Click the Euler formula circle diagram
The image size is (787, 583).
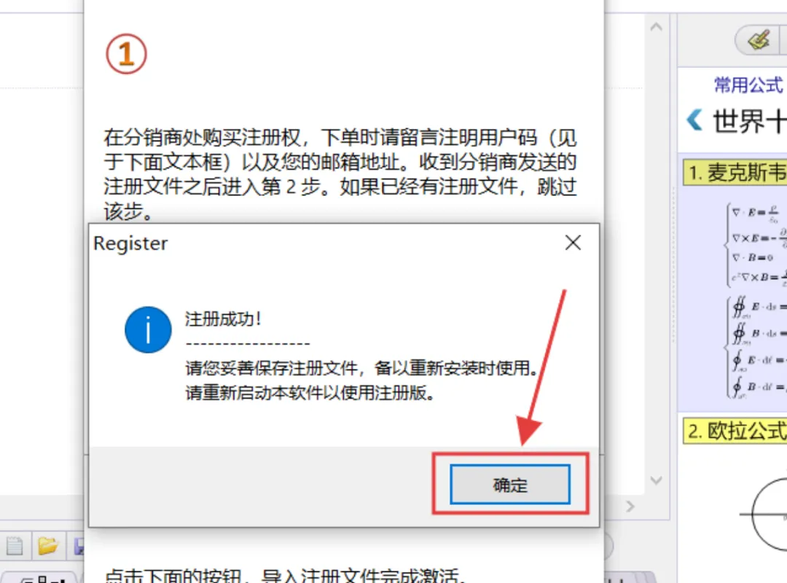click(764, 514)
